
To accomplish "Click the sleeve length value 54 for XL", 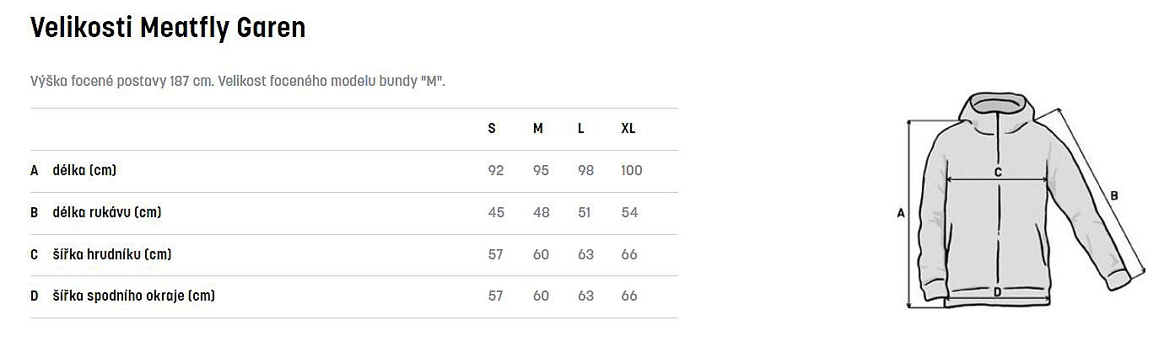I will coord(629,212).
